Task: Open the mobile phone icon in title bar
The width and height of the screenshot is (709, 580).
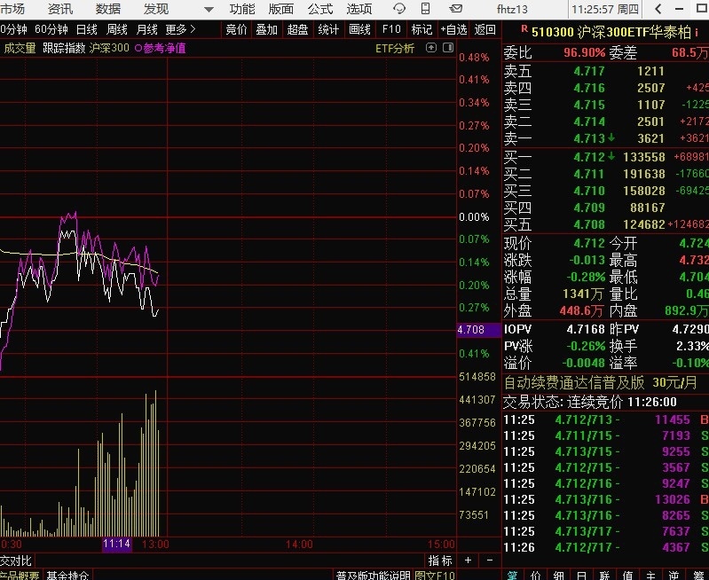Action: [426, 9]
